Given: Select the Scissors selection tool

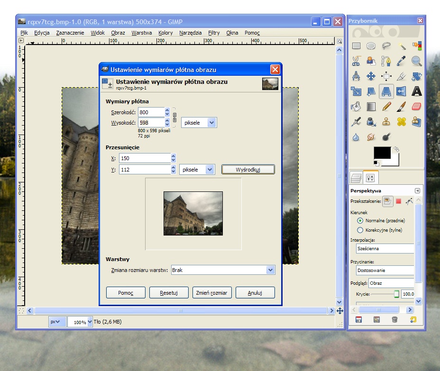Looking at the screenshot, I should click(x=356, y=61).
